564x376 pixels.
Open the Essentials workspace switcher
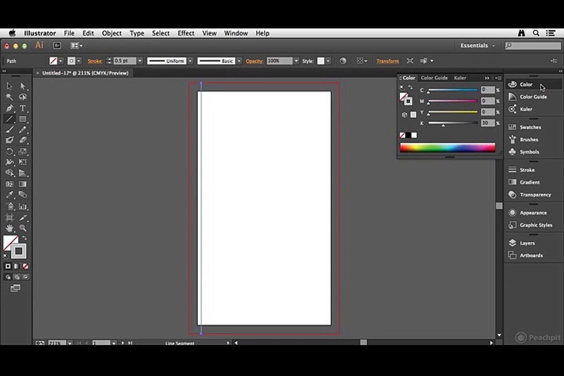click(477, 45)
